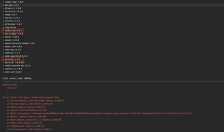
Task: Click the tryModuleLoad stack trace line
Action: pyautogui.click(x=26, y=126)
